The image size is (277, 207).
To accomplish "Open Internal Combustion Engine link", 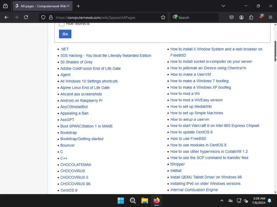I will pos(194,190).
